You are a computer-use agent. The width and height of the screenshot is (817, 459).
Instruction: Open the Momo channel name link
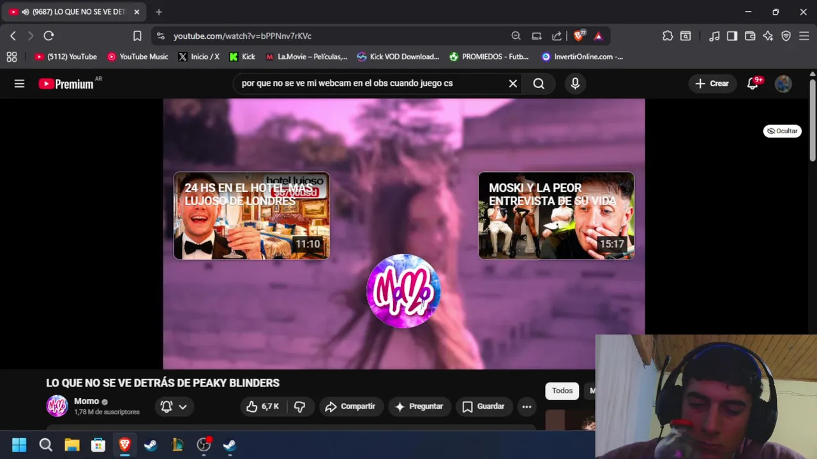pyautogui.click(x=86, y=401)
